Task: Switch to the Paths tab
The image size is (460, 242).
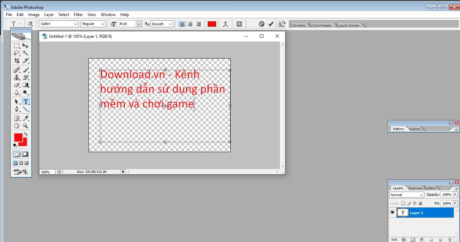Action: click(431, 188)
